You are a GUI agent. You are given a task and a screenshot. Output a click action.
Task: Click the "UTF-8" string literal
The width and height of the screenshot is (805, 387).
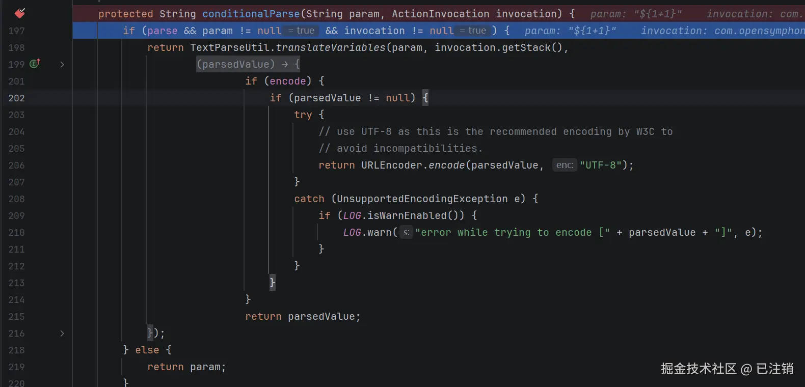pyautogui.click(x=601, y=165)
